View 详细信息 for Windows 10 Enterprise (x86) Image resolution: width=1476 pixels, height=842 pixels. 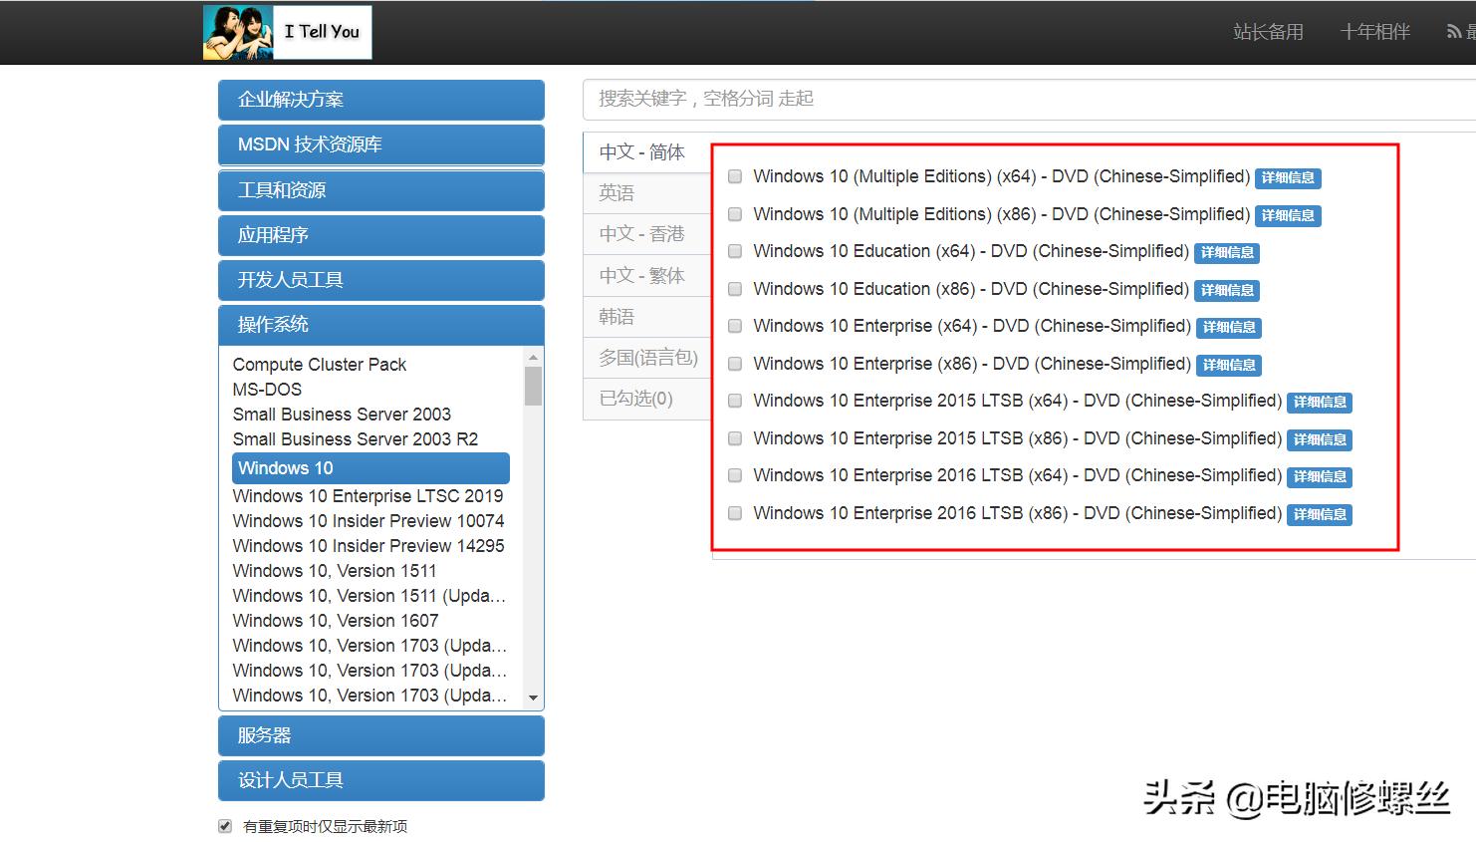tap(1229, 365)
